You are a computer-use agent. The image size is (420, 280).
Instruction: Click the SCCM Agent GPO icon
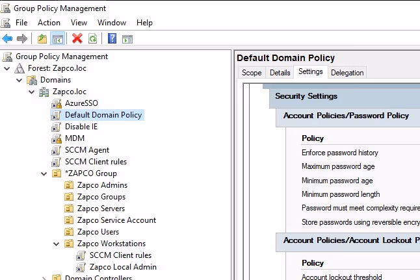57,150
